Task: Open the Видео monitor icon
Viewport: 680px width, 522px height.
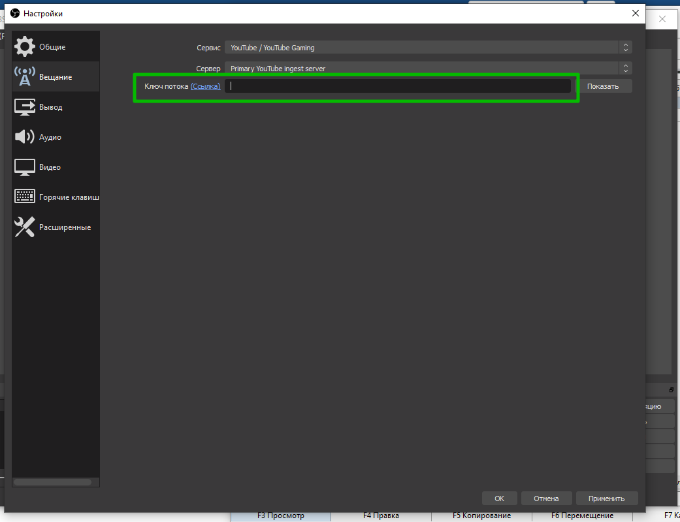Action: 25,167
